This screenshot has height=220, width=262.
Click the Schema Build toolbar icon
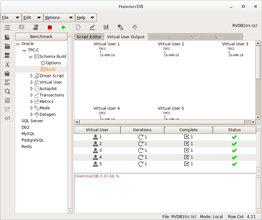click(22, 27)
